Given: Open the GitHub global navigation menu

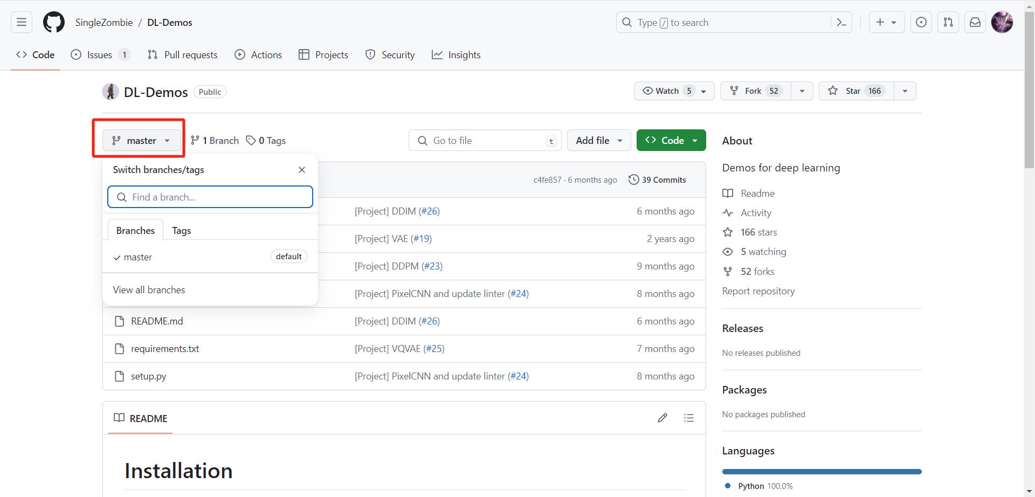Looking at the screenshot, I should coord(20,22).
